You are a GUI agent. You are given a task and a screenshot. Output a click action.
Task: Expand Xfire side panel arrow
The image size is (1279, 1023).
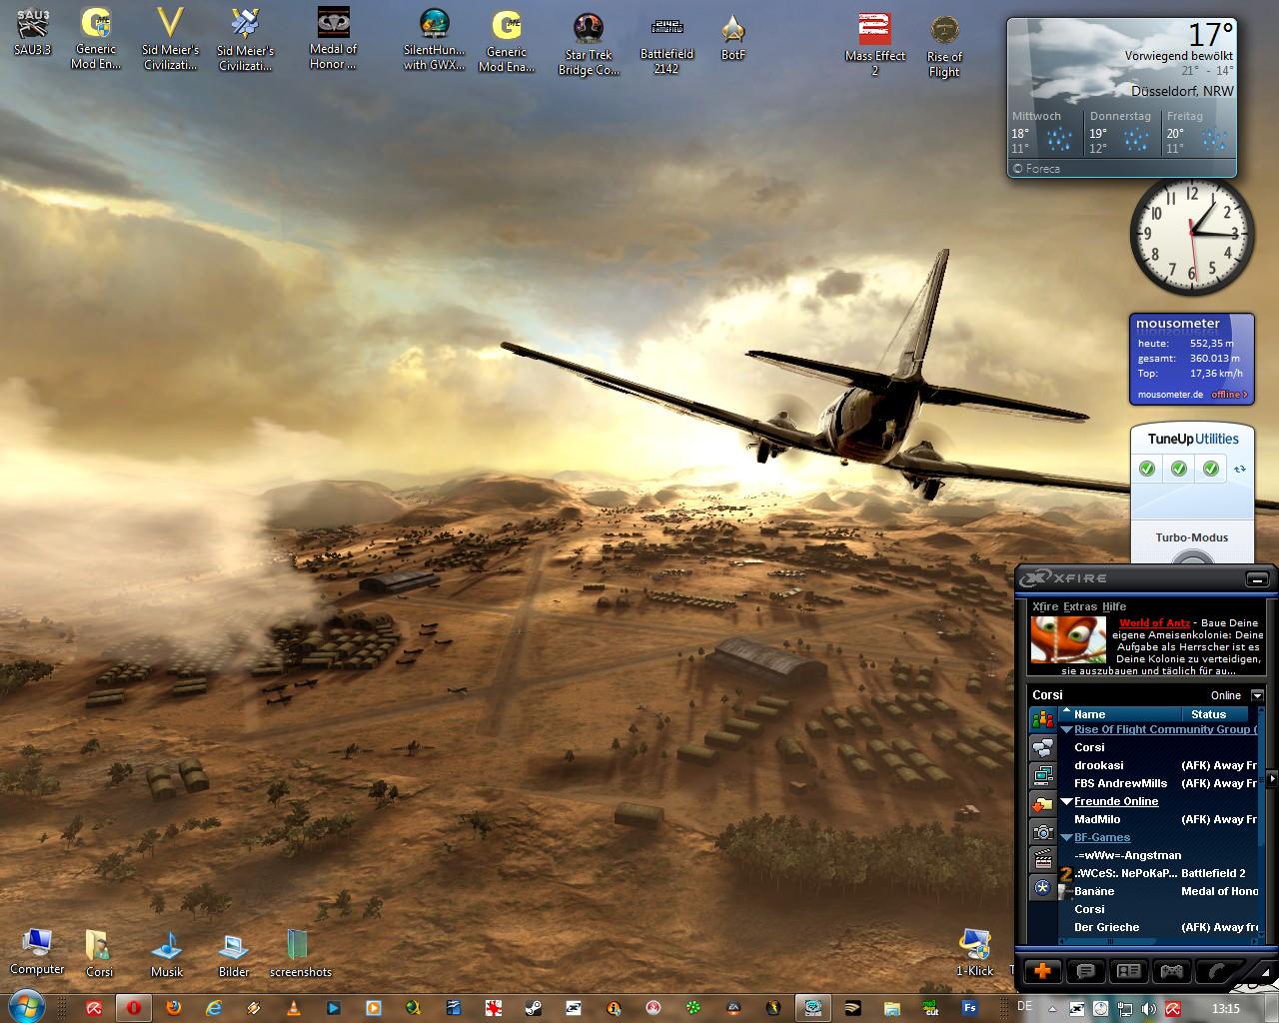click(x=1272, y=778)
